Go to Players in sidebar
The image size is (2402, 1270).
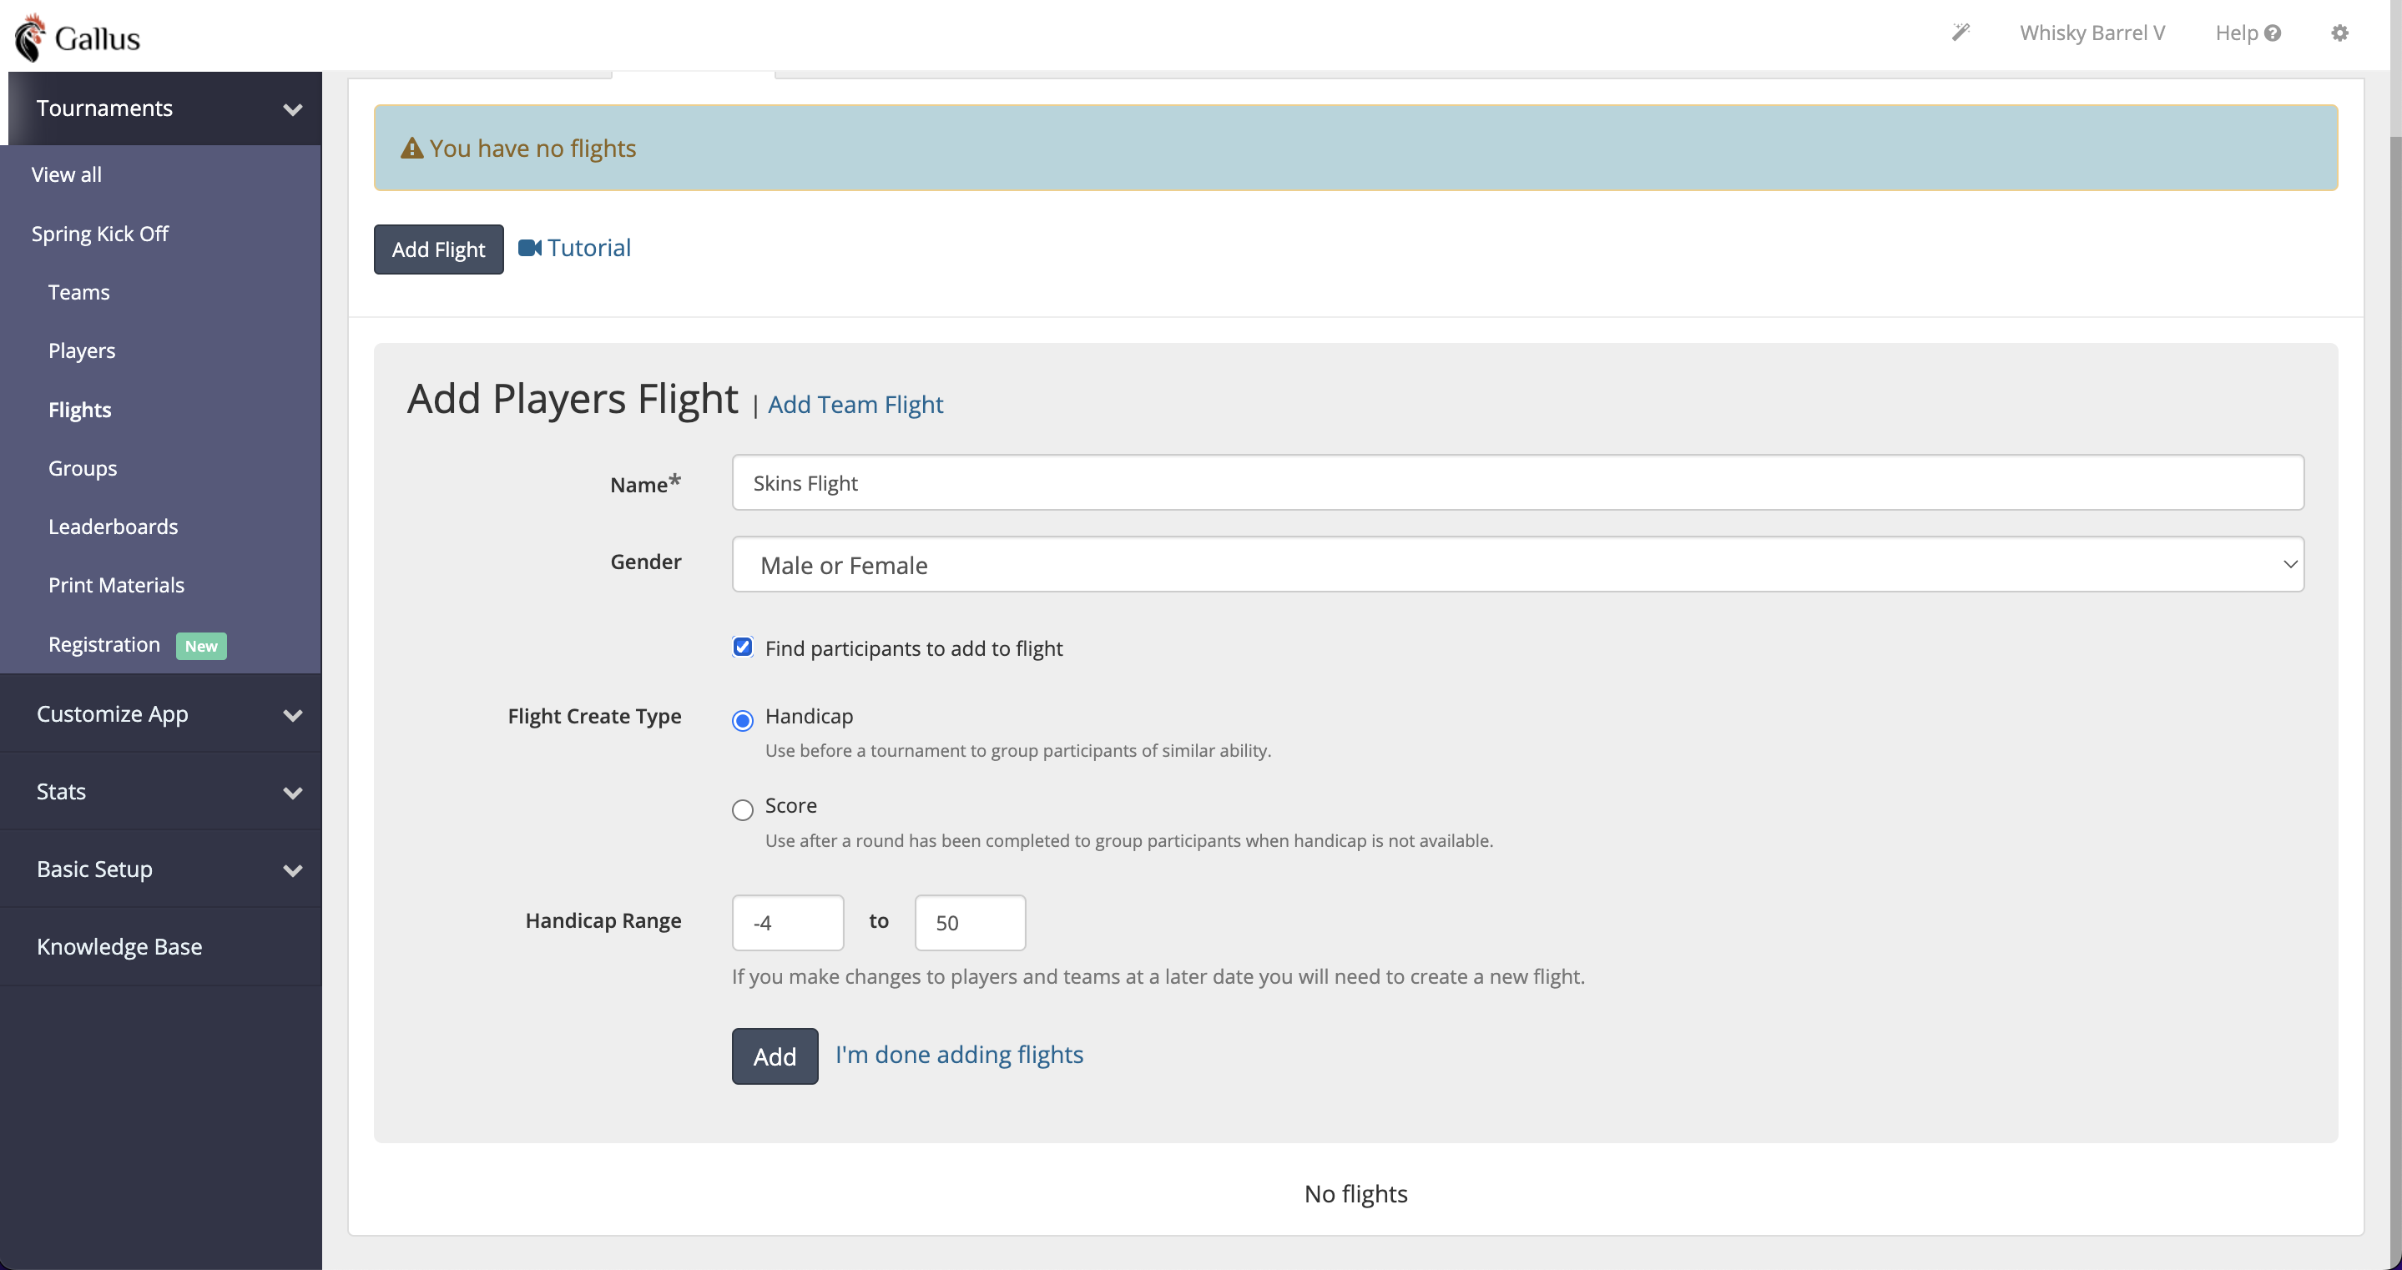82,350
